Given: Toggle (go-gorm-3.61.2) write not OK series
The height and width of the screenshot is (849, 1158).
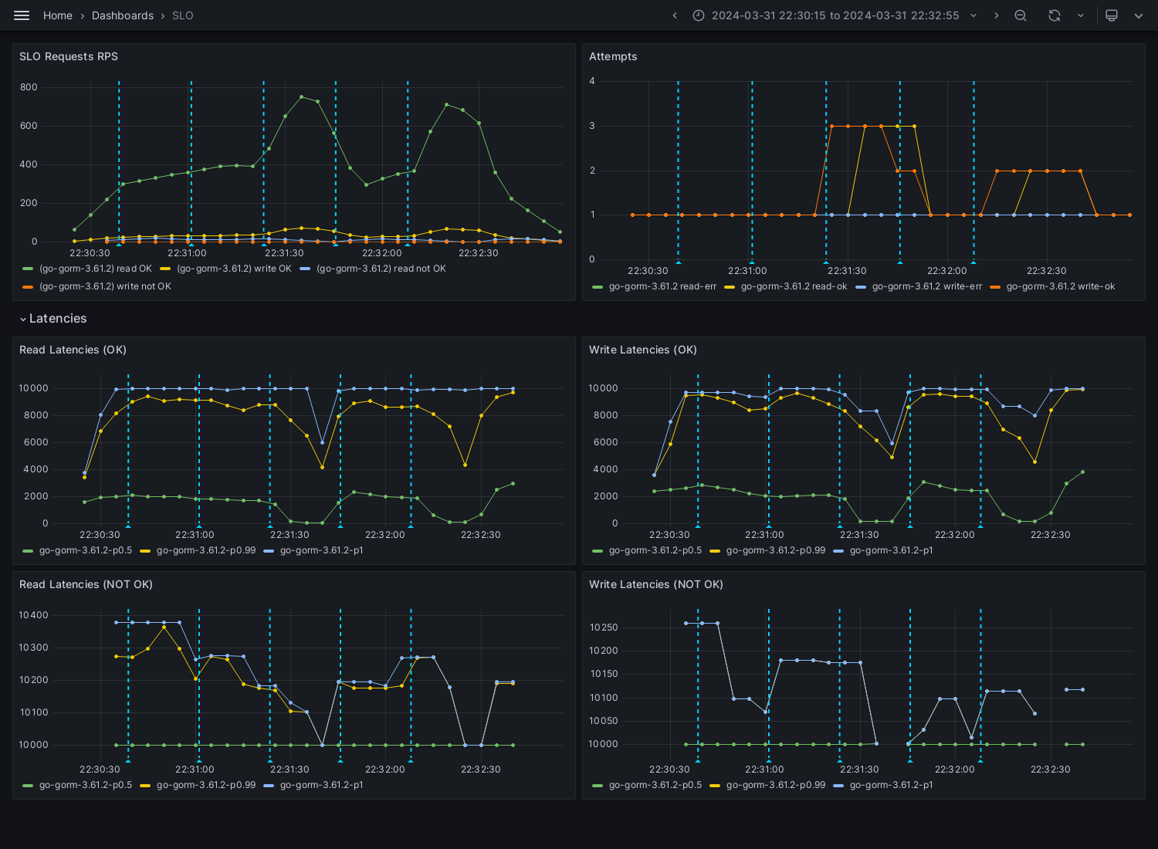Looking at the screenshot, I should pos(105,286).
